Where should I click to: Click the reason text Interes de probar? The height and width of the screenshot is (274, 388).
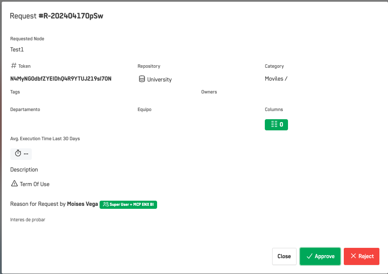(x=28, y=220)
